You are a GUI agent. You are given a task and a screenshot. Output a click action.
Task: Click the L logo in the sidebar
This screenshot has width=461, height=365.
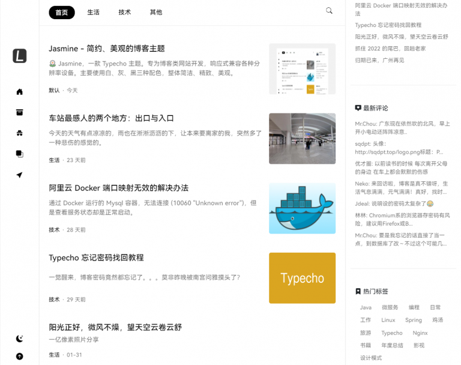coord(19,56)
